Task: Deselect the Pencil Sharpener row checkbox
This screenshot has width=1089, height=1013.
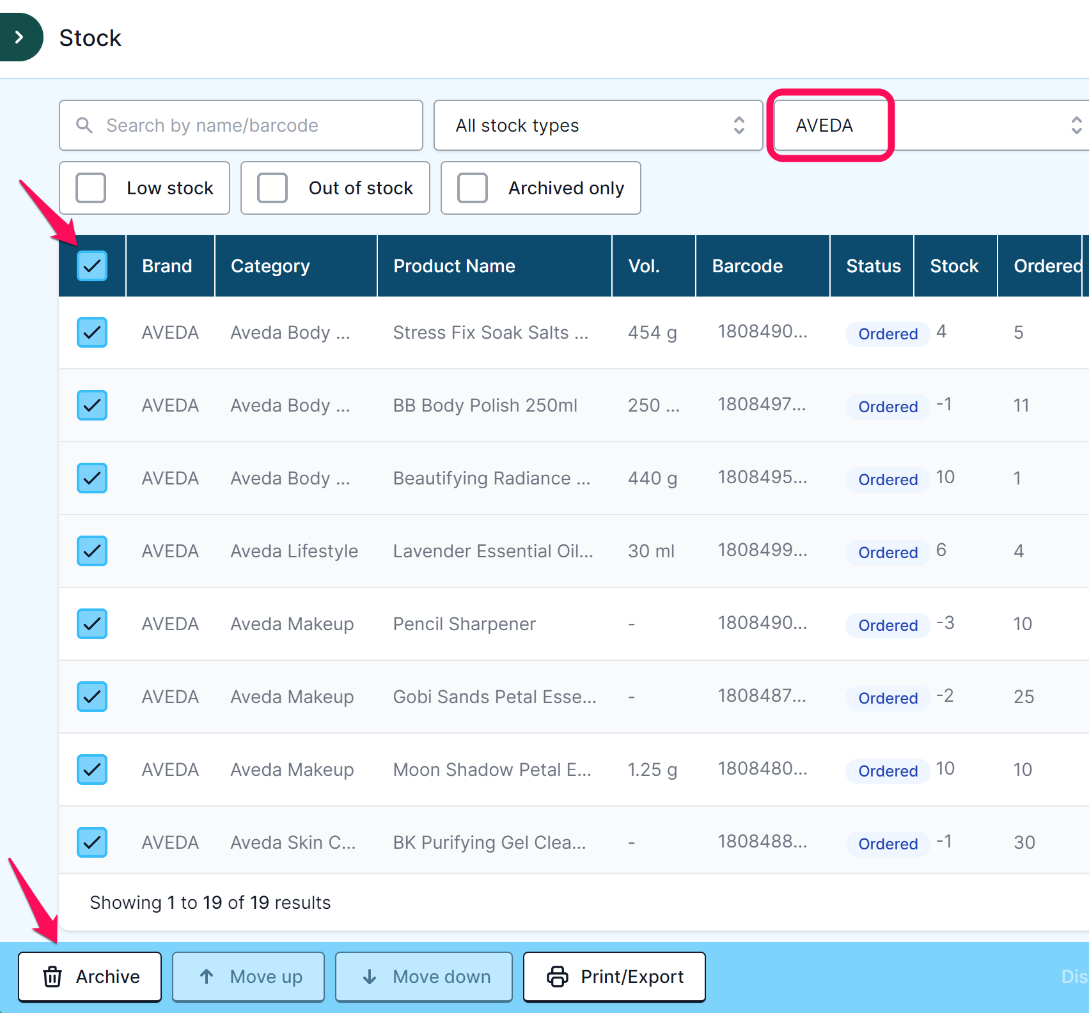Action: tap(92, 624)
